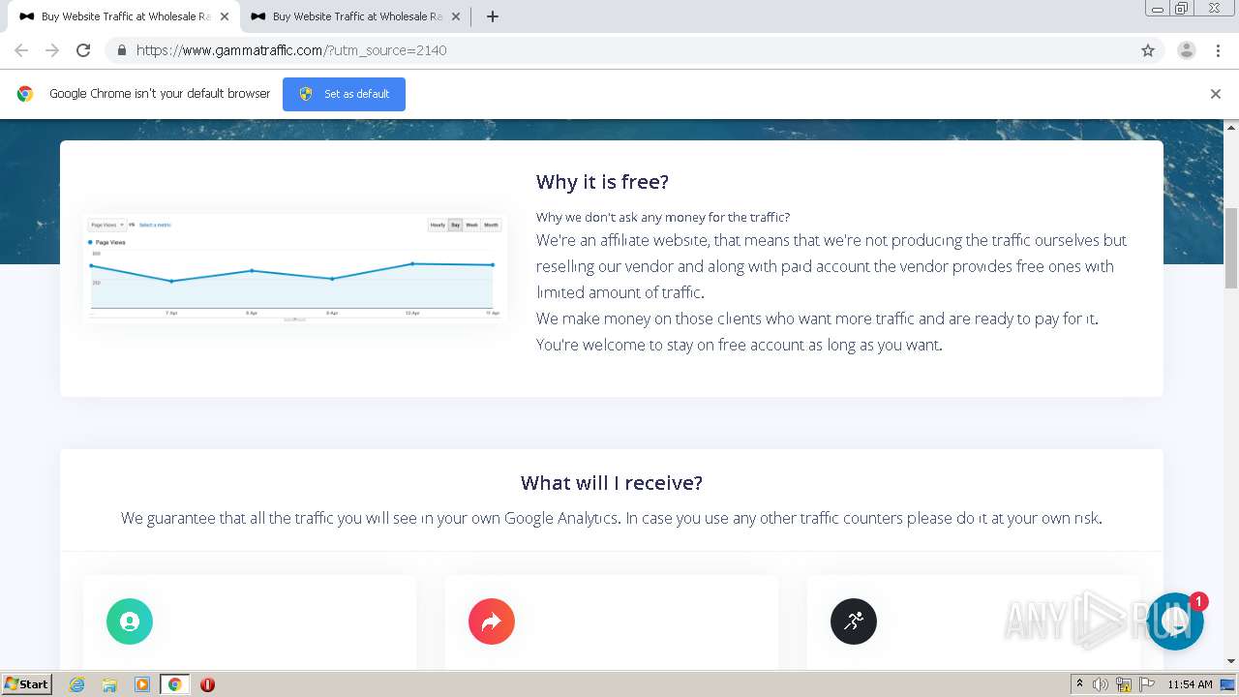The width and height of the screenshot is (1239, 697).
Task: Click the browser Back arrow
Action: pyautogui.click(x=21, y=50)
